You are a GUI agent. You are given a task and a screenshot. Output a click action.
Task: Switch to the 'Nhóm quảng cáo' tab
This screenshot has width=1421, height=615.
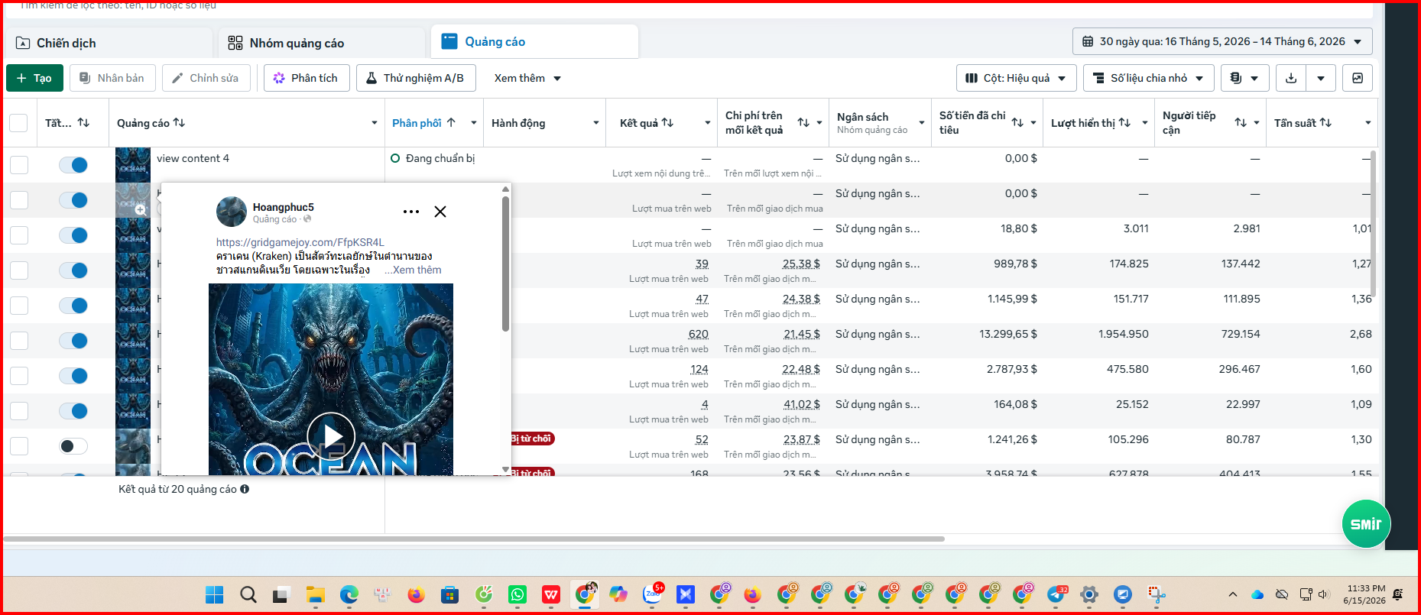321,43
